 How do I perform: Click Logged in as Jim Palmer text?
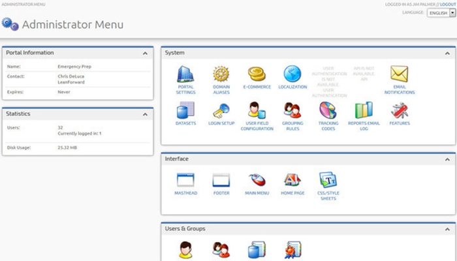[410, 5]
